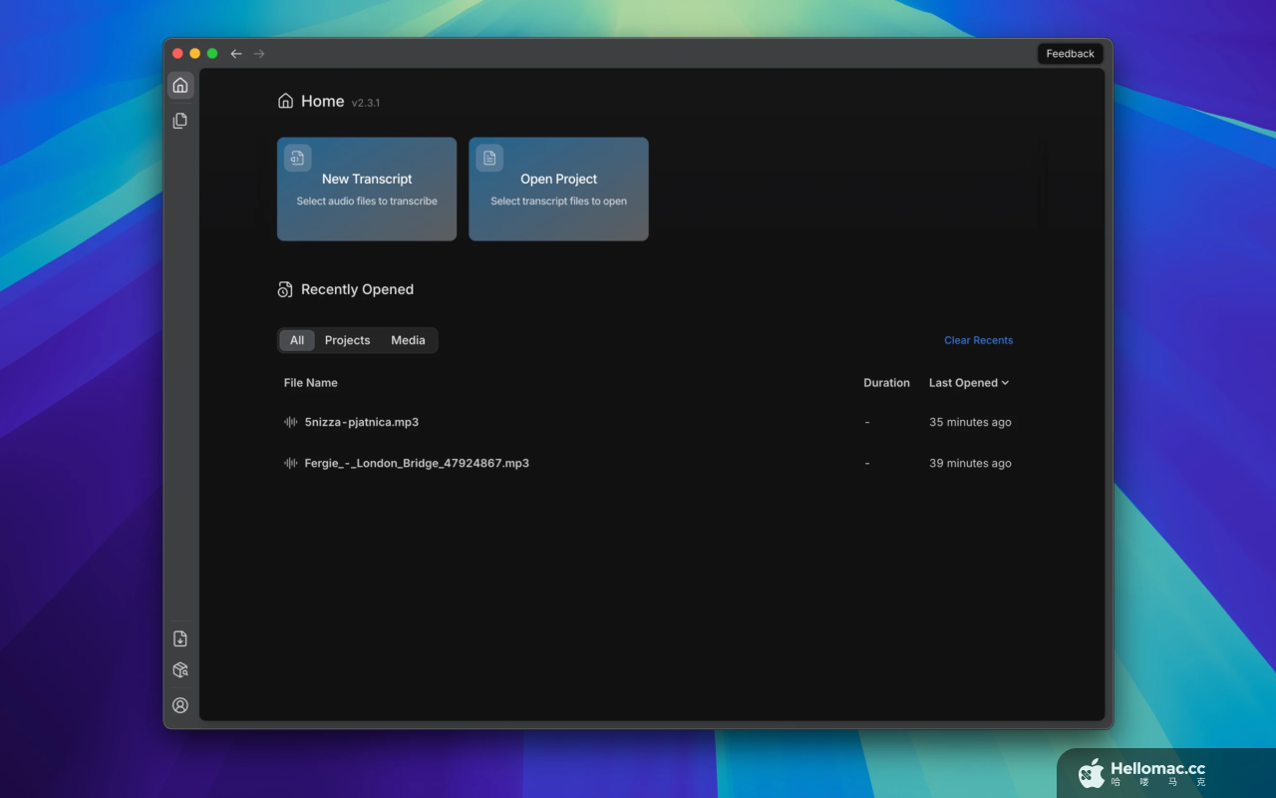This screenshot has height=798, width=1276.
Task: Click the download file sidebar icon
Action: pyautogui.click(x=180, y=638)
